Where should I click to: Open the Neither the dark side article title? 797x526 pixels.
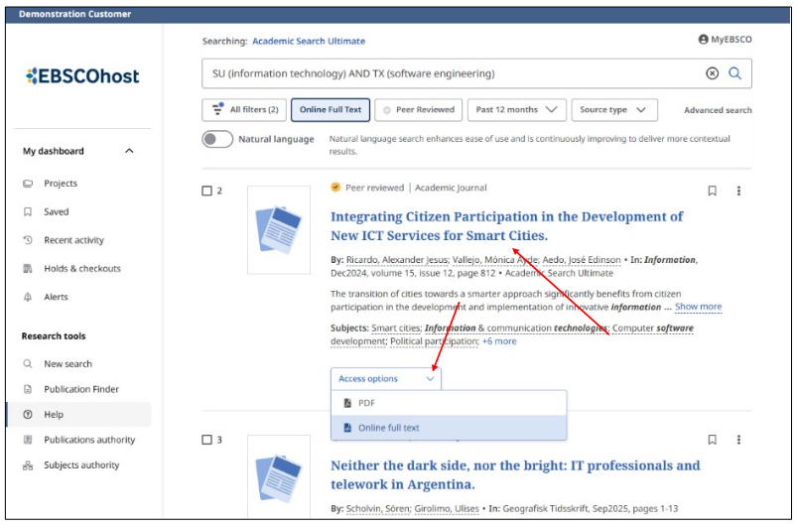(515, 474)
